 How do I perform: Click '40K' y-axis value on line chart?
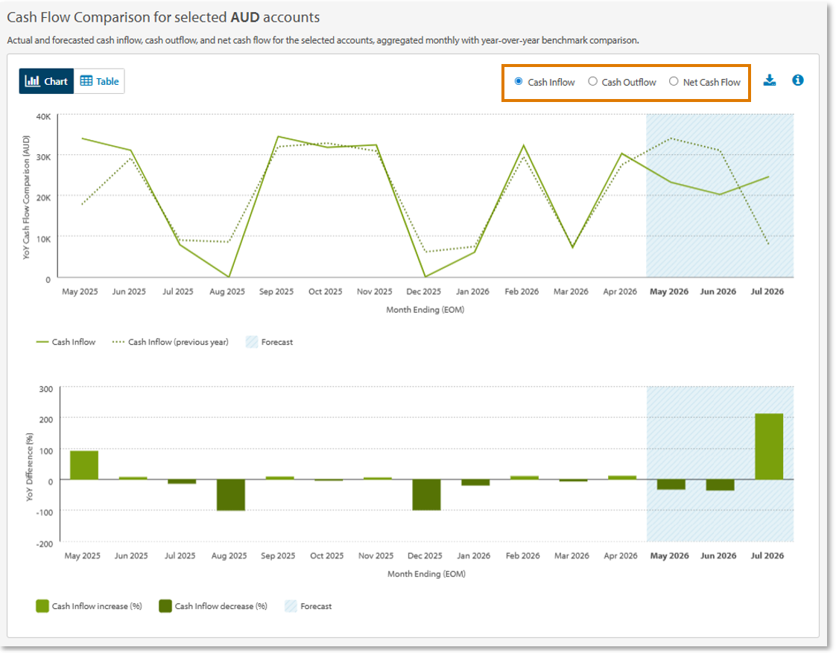[44, 117]
